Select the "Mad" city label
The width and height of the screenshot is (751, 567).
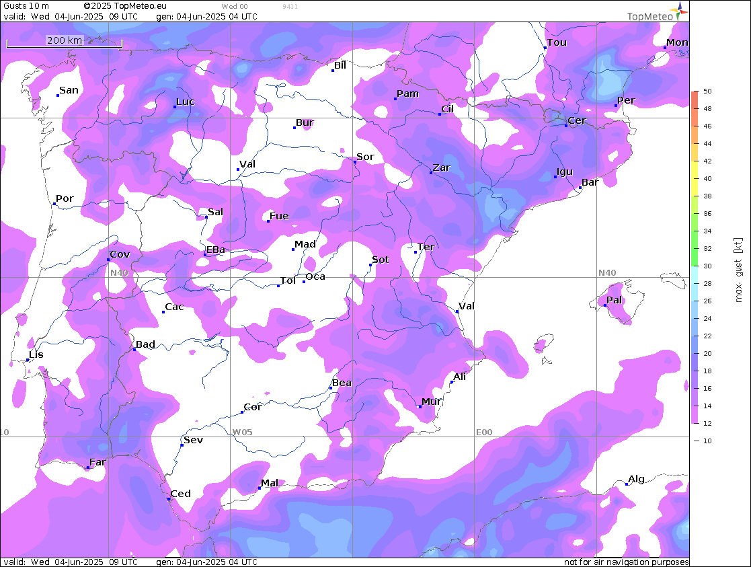tap(305, 244)
